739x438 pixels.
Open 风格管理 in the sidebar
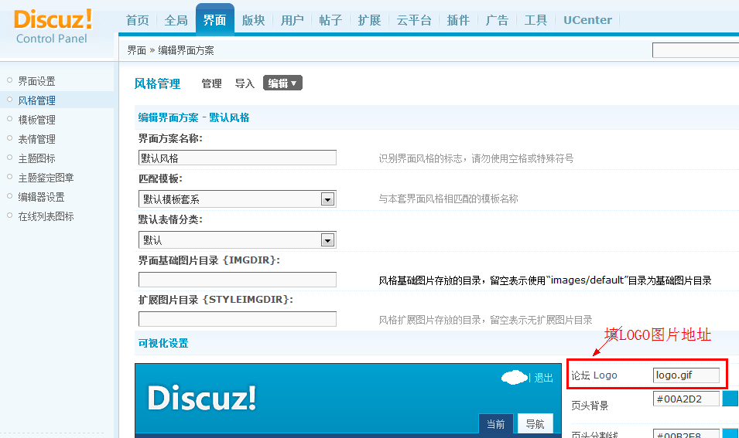pos(37,100)
